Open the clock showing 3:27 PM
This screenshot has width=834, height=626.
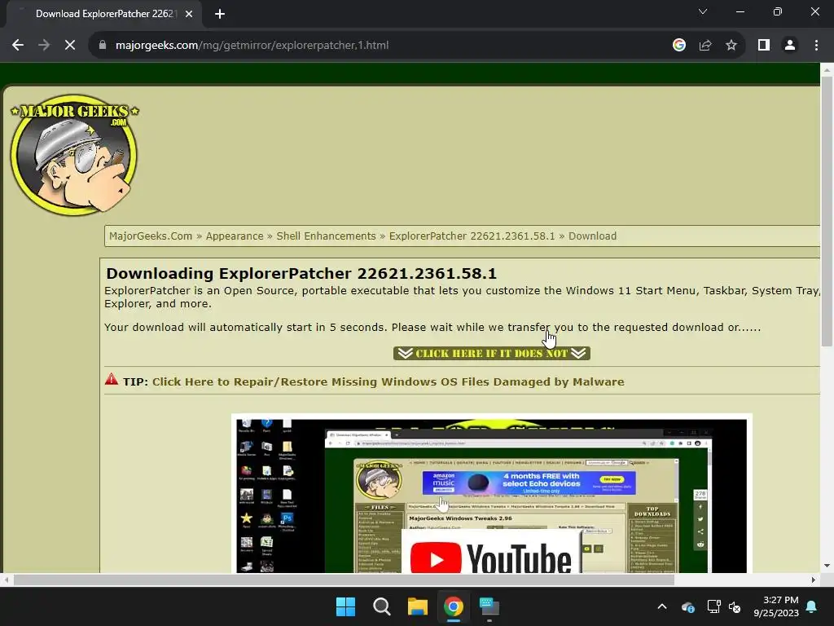(x=776, y=606)
